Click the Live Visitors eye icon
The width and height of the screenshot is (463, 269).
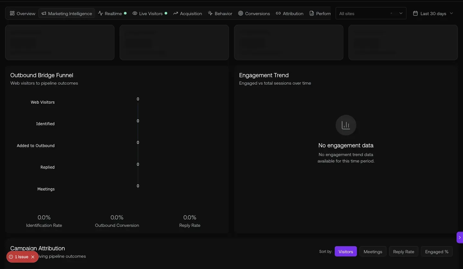pos(135,14)
